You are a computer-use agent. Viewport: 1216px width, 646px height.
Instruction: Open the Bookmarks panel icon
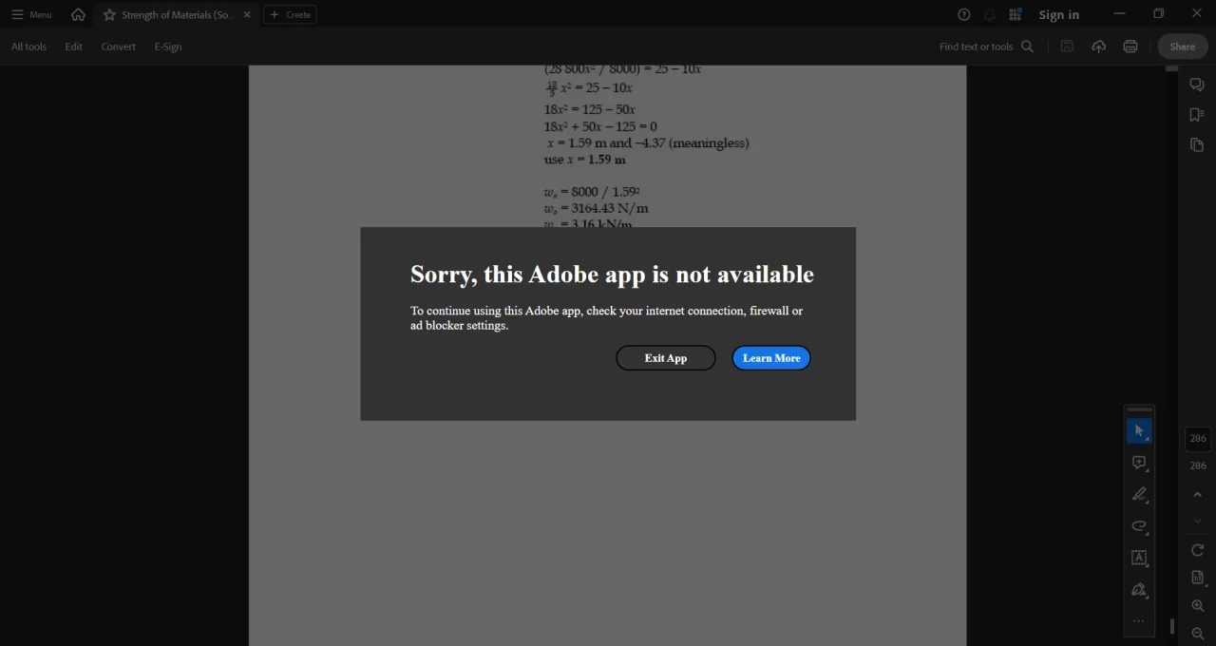click(1197, 115)
